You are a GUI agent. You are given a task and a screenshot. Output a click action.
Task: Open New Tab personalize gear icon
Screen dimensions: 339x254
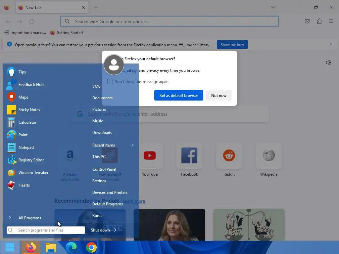point(329,63)
